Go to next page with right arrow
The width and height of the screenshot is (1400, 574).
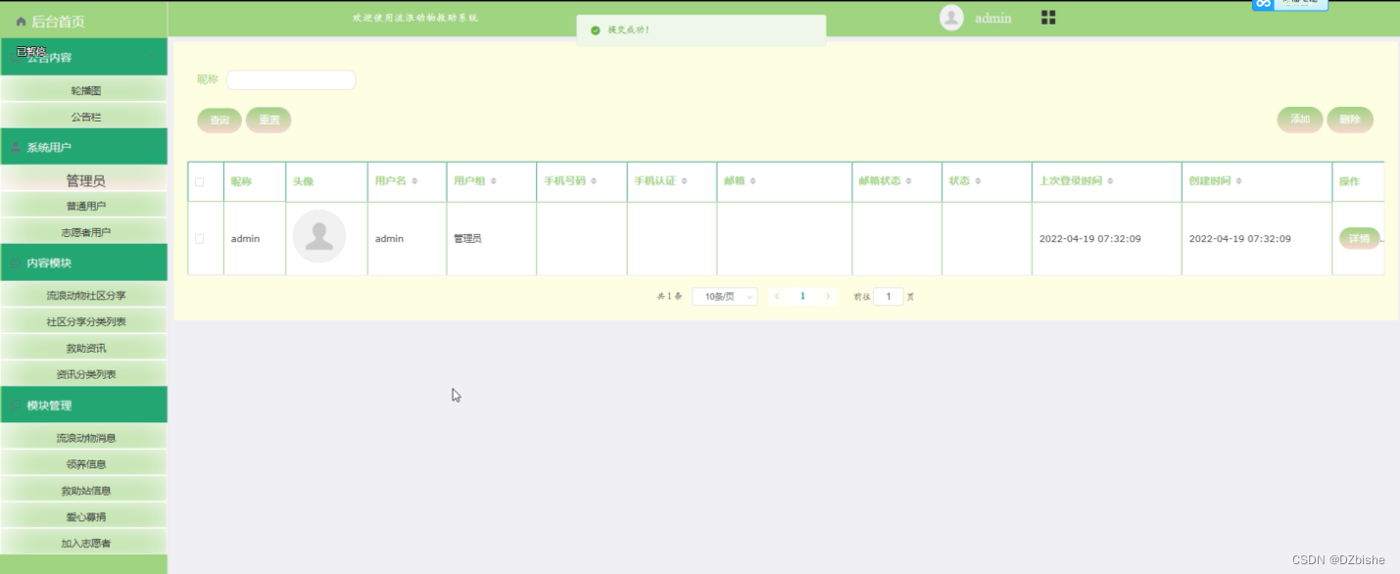[x=828, y=296]
